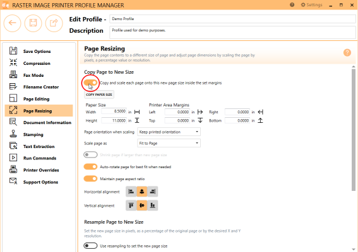Toggle Shrink page if larger switch
The height and width of the screenshot is (252, 358).
[x=90, y=155]
